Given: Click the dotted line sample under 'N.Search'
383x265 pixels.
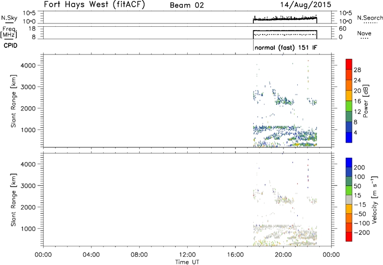Looking at the screenshot, I should (x=371, y=23).
